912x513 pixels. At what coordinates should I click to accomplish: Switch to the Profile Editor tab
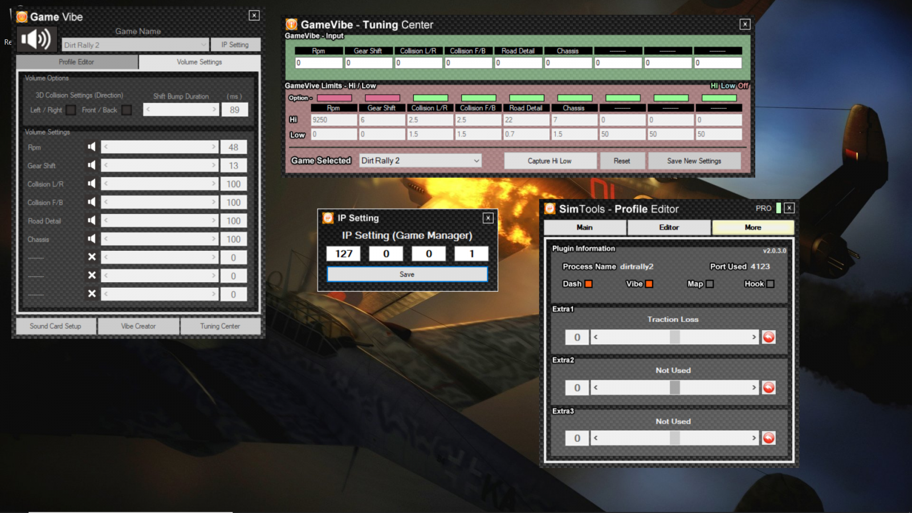[77, 62]
